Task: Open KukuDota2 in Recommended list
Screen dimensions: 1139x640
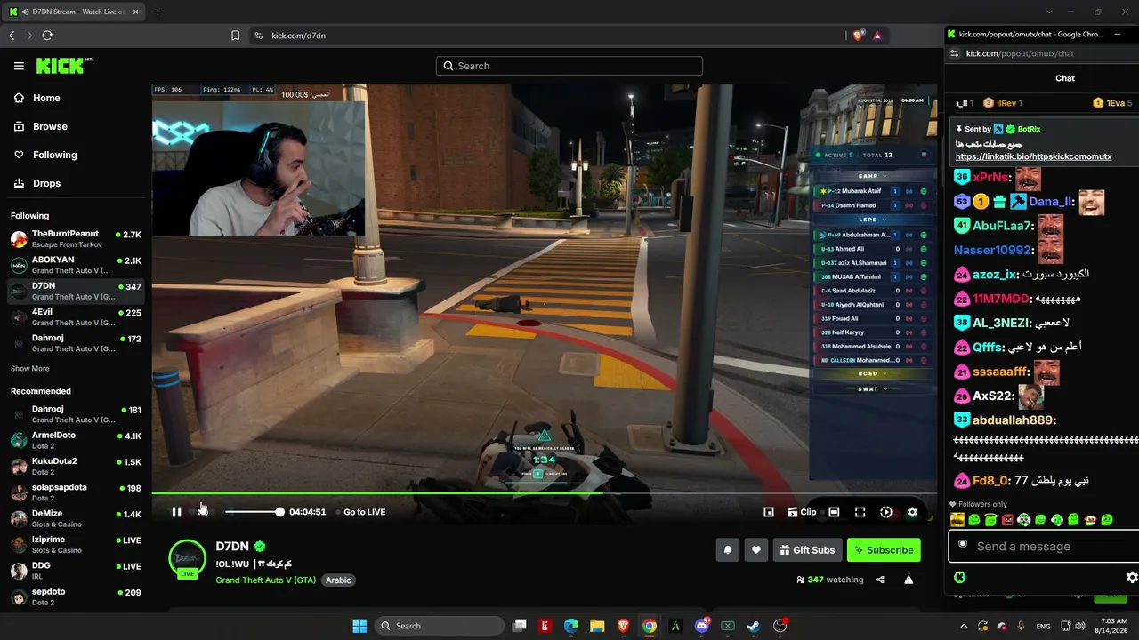Action: 76,467
